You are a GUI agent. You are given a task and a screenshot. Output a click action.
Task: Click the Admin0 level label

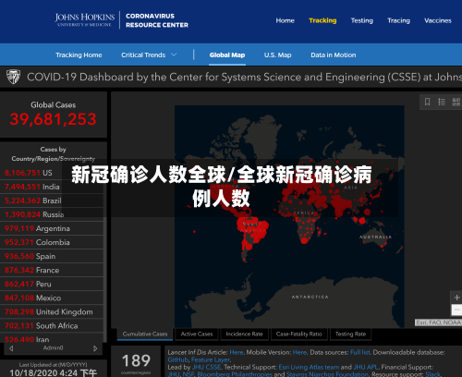click(x=53, y=348)
